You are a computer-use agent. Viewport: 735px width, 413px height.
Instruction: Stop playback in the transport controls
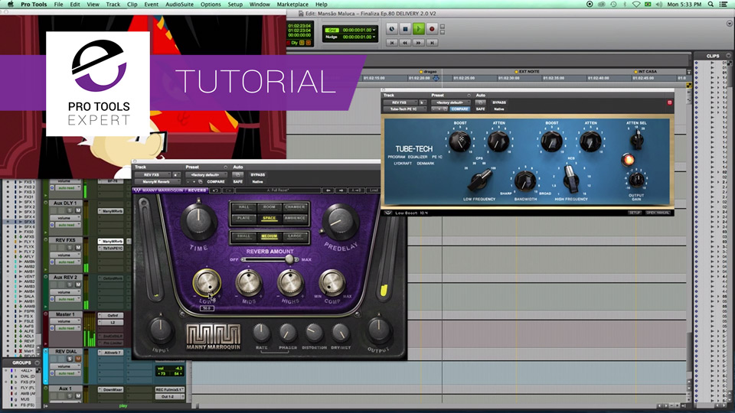click(406, 29)
